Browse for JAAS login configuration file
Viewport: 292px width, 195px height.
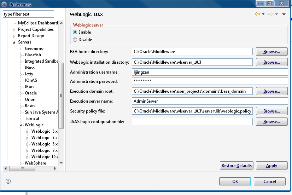point(272,122)
